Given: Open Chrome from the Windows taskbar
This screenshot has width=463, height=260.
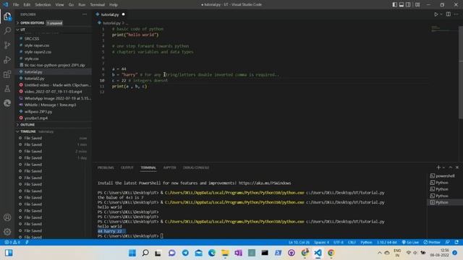Looking at the screenshot, I should 331,253.
